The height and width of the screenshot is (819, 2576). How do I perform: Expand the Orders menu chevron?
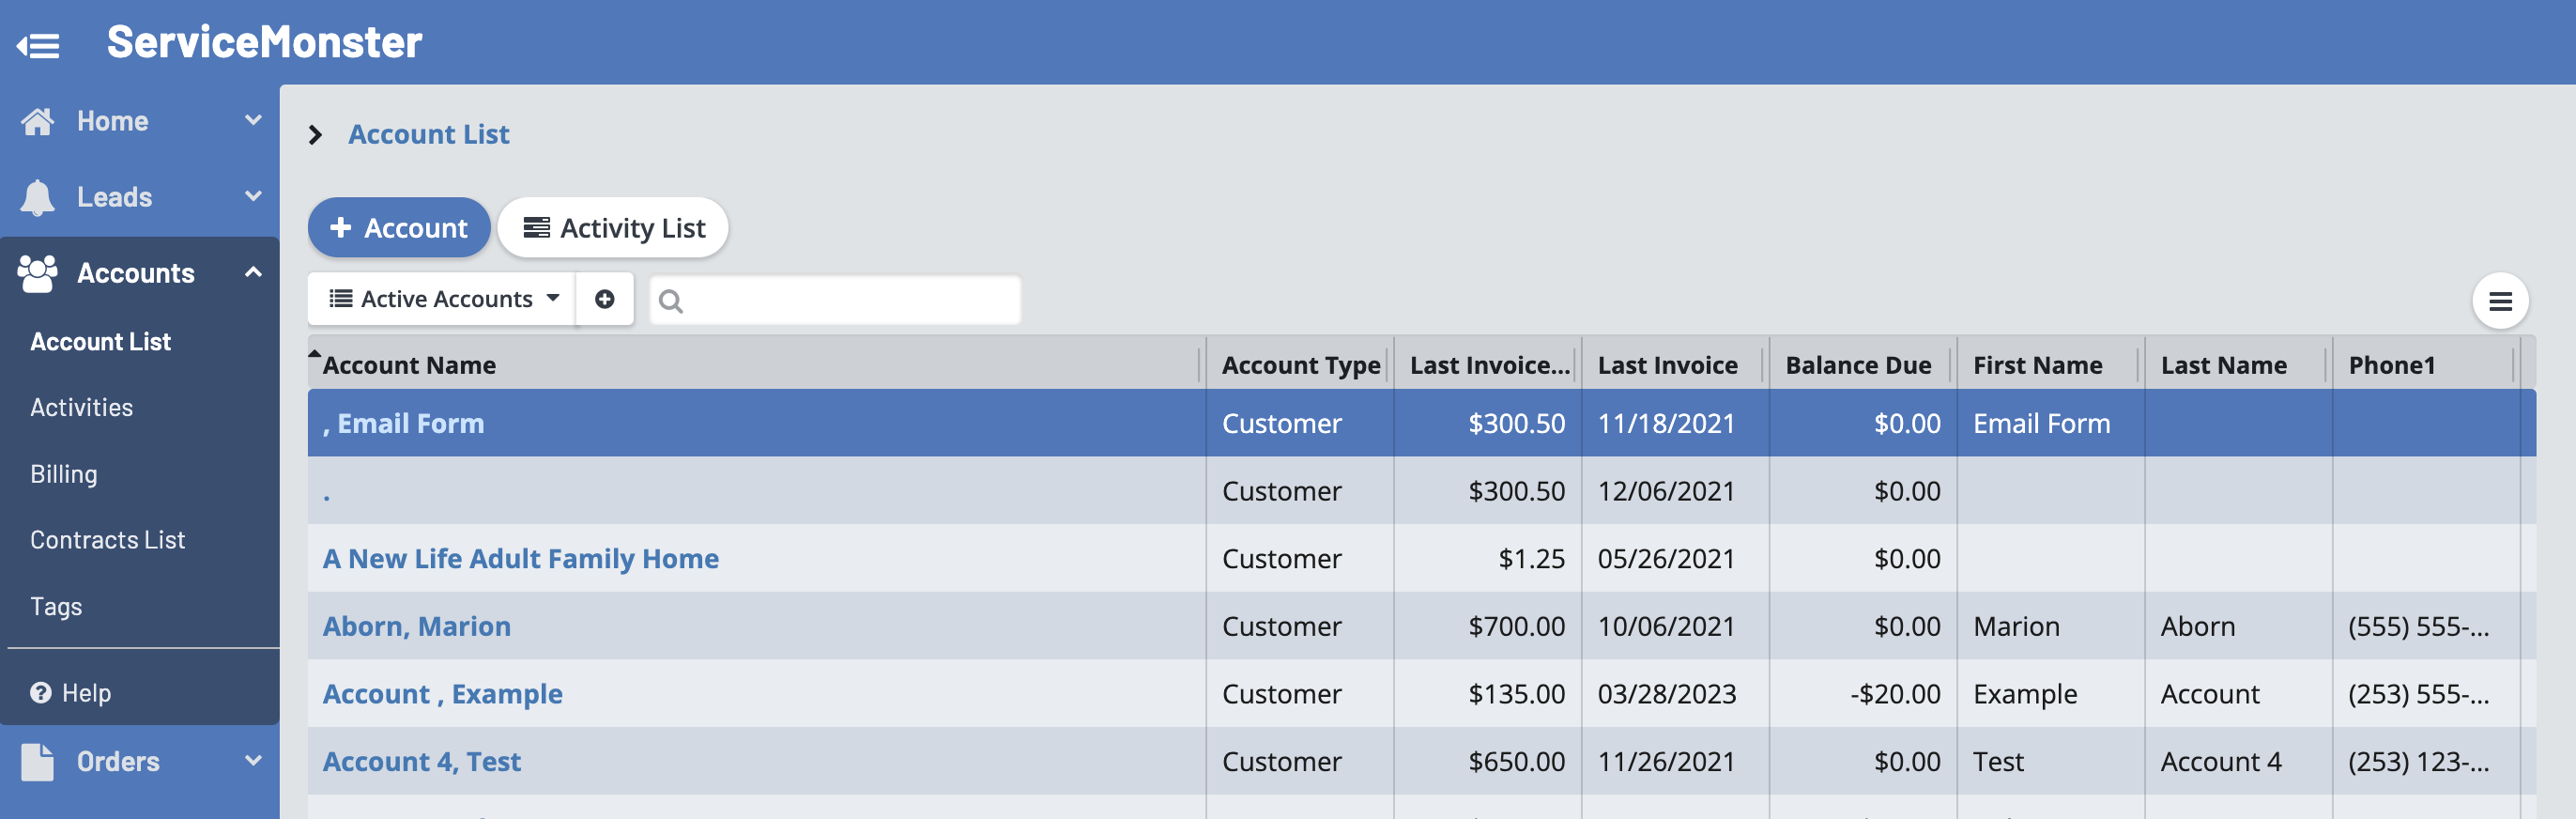[253, 761]
